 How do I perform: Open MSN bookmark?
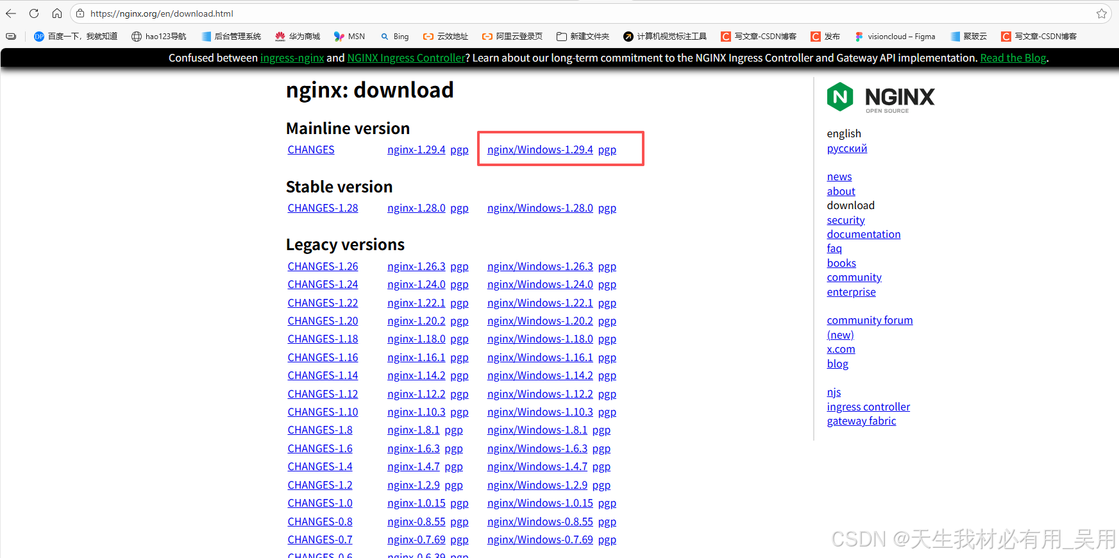[349, 37]
